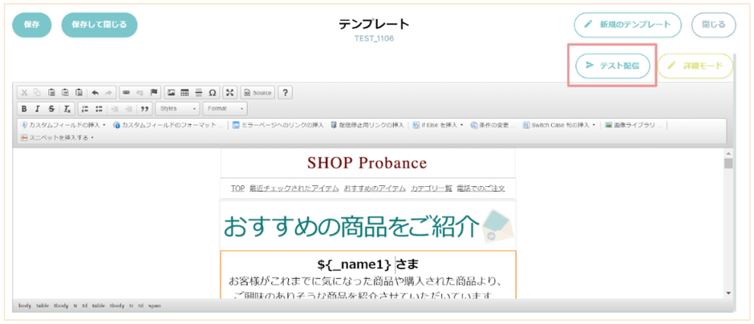
Task: Toggle strikethrough formatting
Action: coord(51,108)
